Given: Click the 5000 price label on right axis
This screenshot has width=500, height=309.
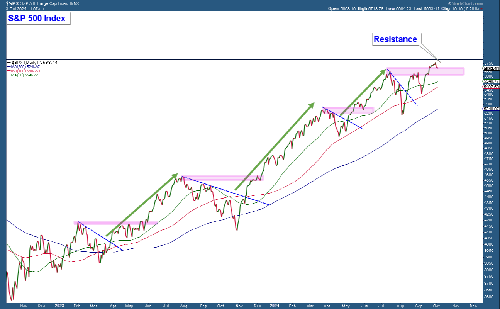Looking at the screenshot, I should [x=490, y=133].
